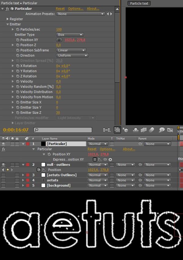Click the expression pick whip spiral
This screenshot has width=183, height=260.
point(105,159)
